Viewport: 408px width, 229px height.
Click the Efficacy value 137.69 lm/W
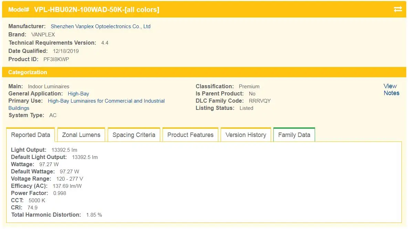coord(67,186)
